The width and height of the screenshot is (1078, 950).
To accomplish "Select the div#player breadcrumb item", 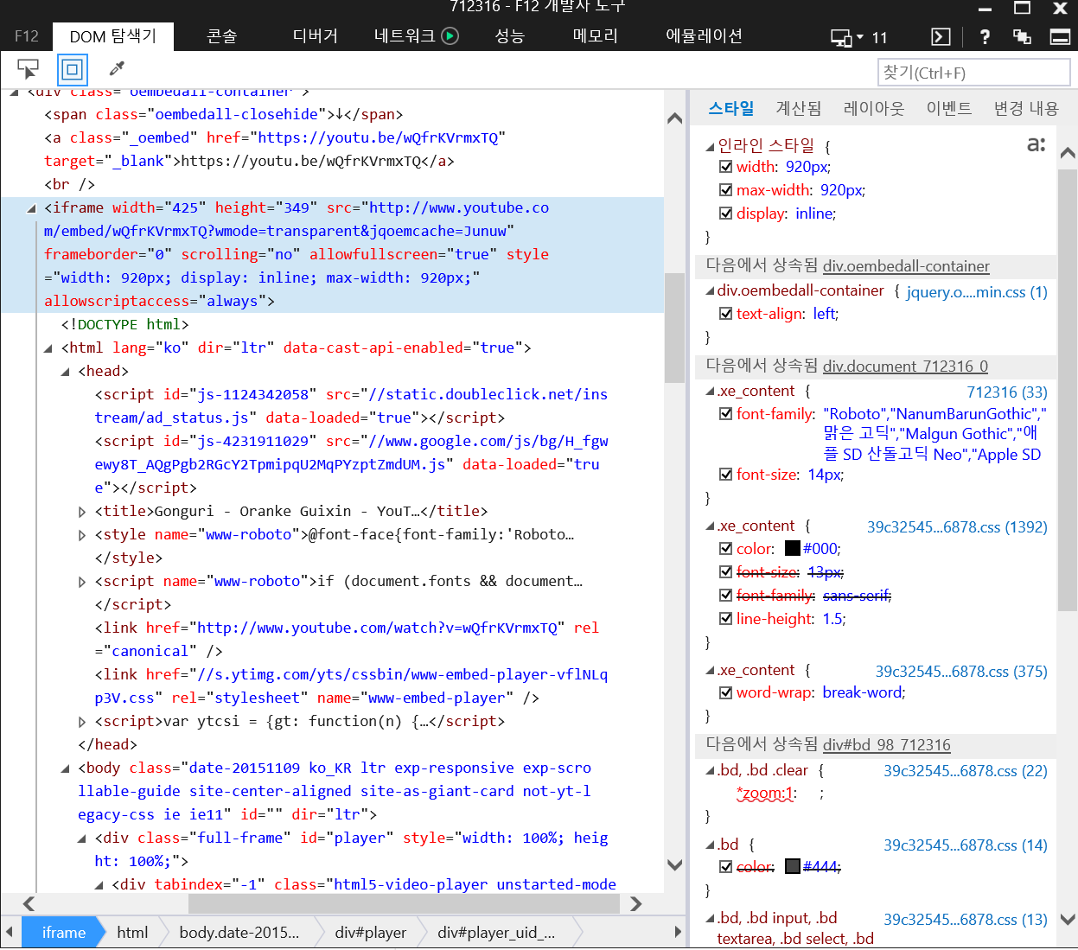I will click(x=371, y=933).
